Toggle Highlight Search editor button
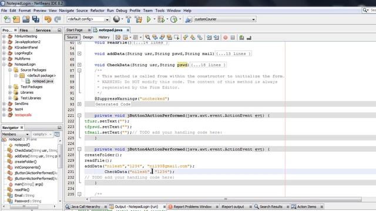 coord(170,38)
